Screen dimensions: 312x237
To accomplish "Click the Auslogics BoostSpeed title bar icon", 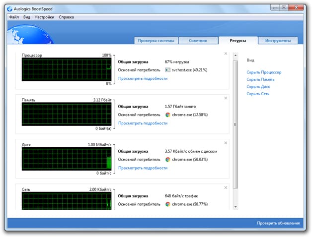I will [9, 9].
